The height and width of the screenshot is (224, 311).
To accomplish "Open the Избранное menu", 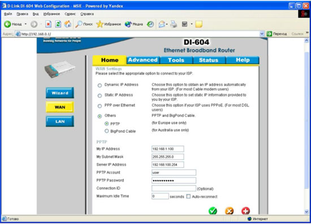I will coord(51,14).
